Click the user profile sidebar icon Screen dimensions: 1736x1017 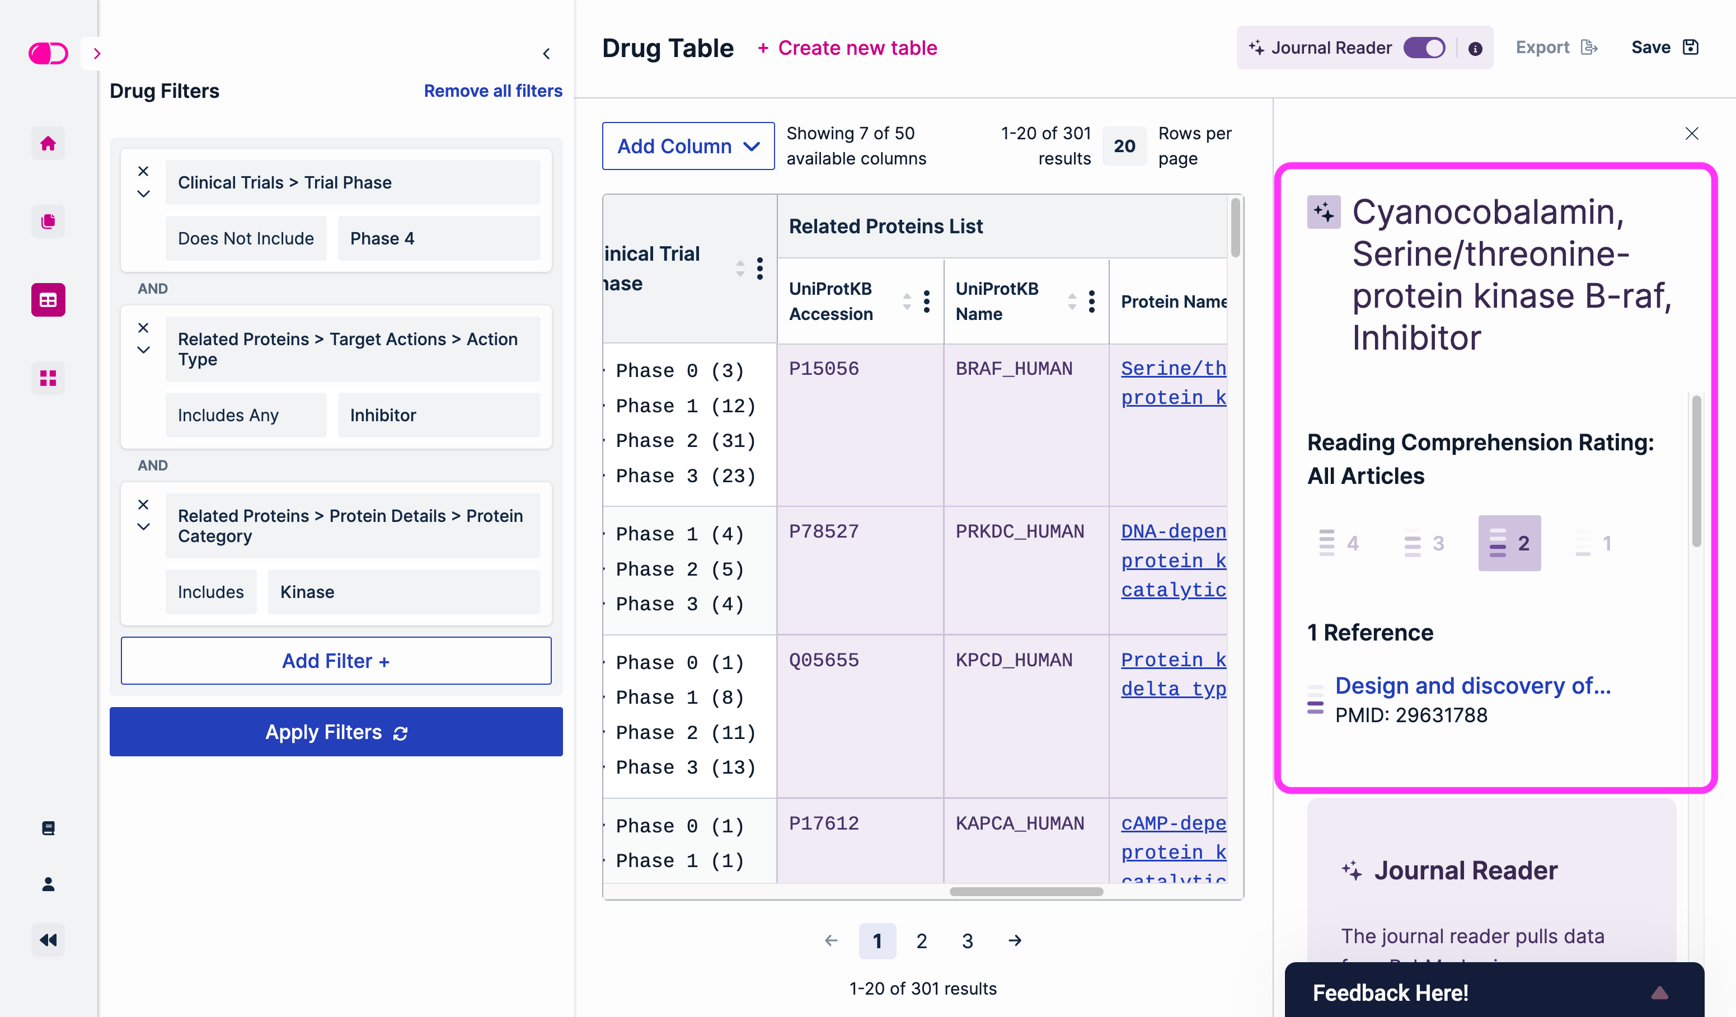pos(48,883)
